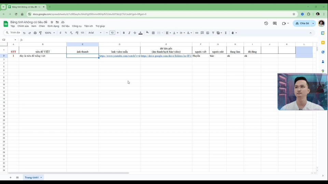
Task: Toggle Italic formatting
Action: [129, 33]
